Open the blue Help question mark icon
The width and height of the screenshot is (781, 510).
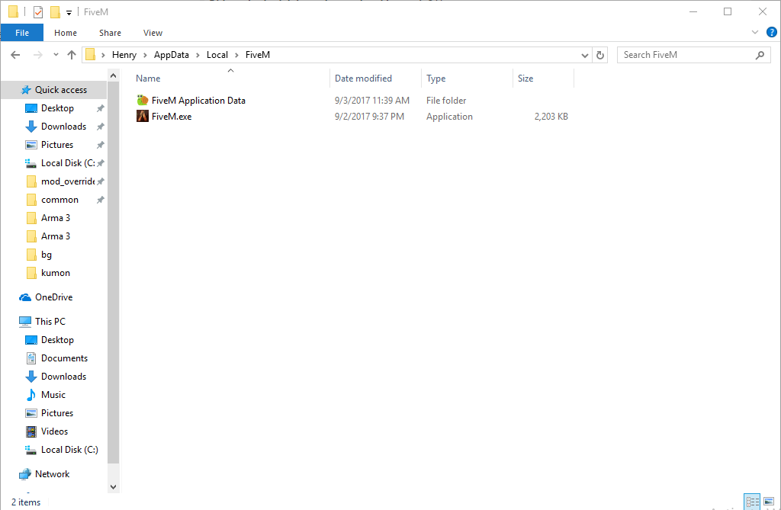click(771, 32)
